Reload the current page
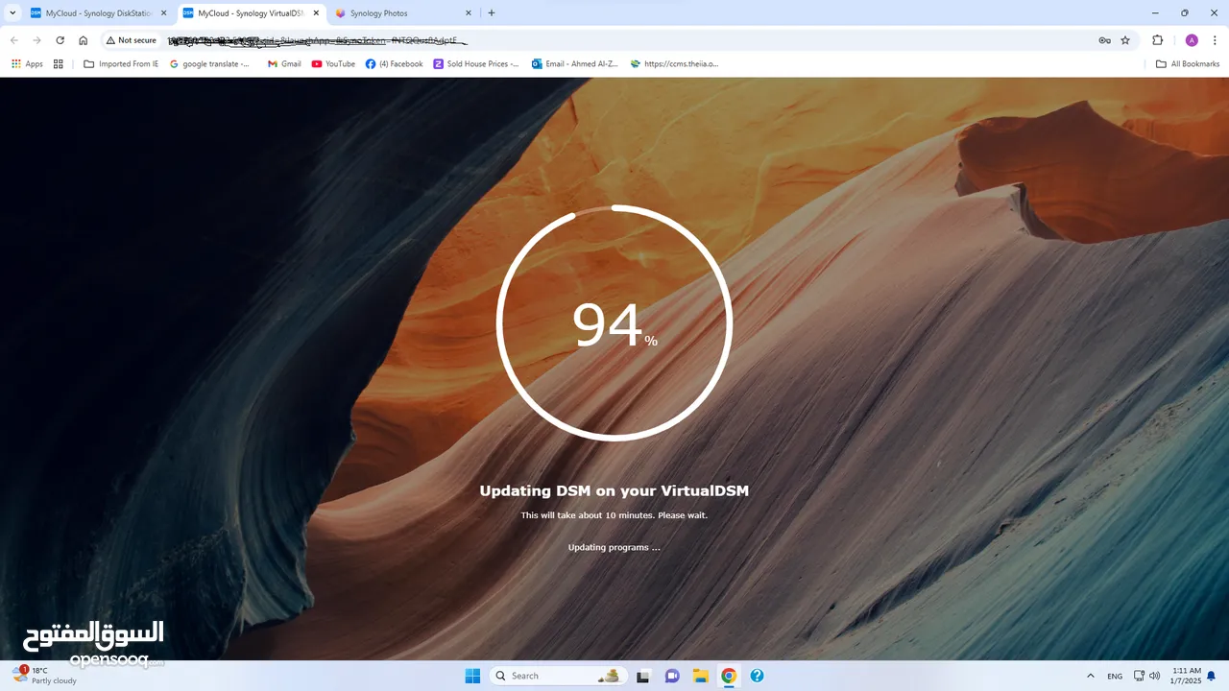Screen dimensions: 1229x691 coord(60,40)
